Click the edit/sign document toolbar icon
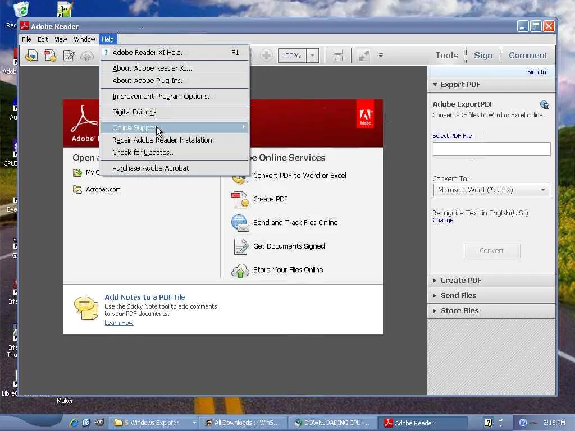 click(69, 56)
